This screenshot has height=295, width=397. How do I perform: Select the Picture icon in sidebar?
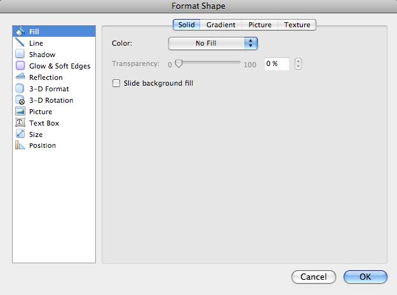pos(20,112)
